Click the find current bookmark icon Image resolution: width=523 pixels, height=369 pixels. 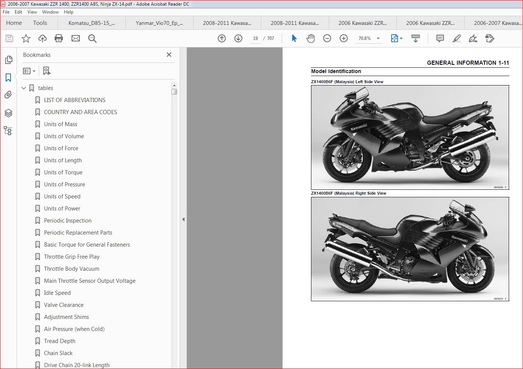[x=47, y=71]
